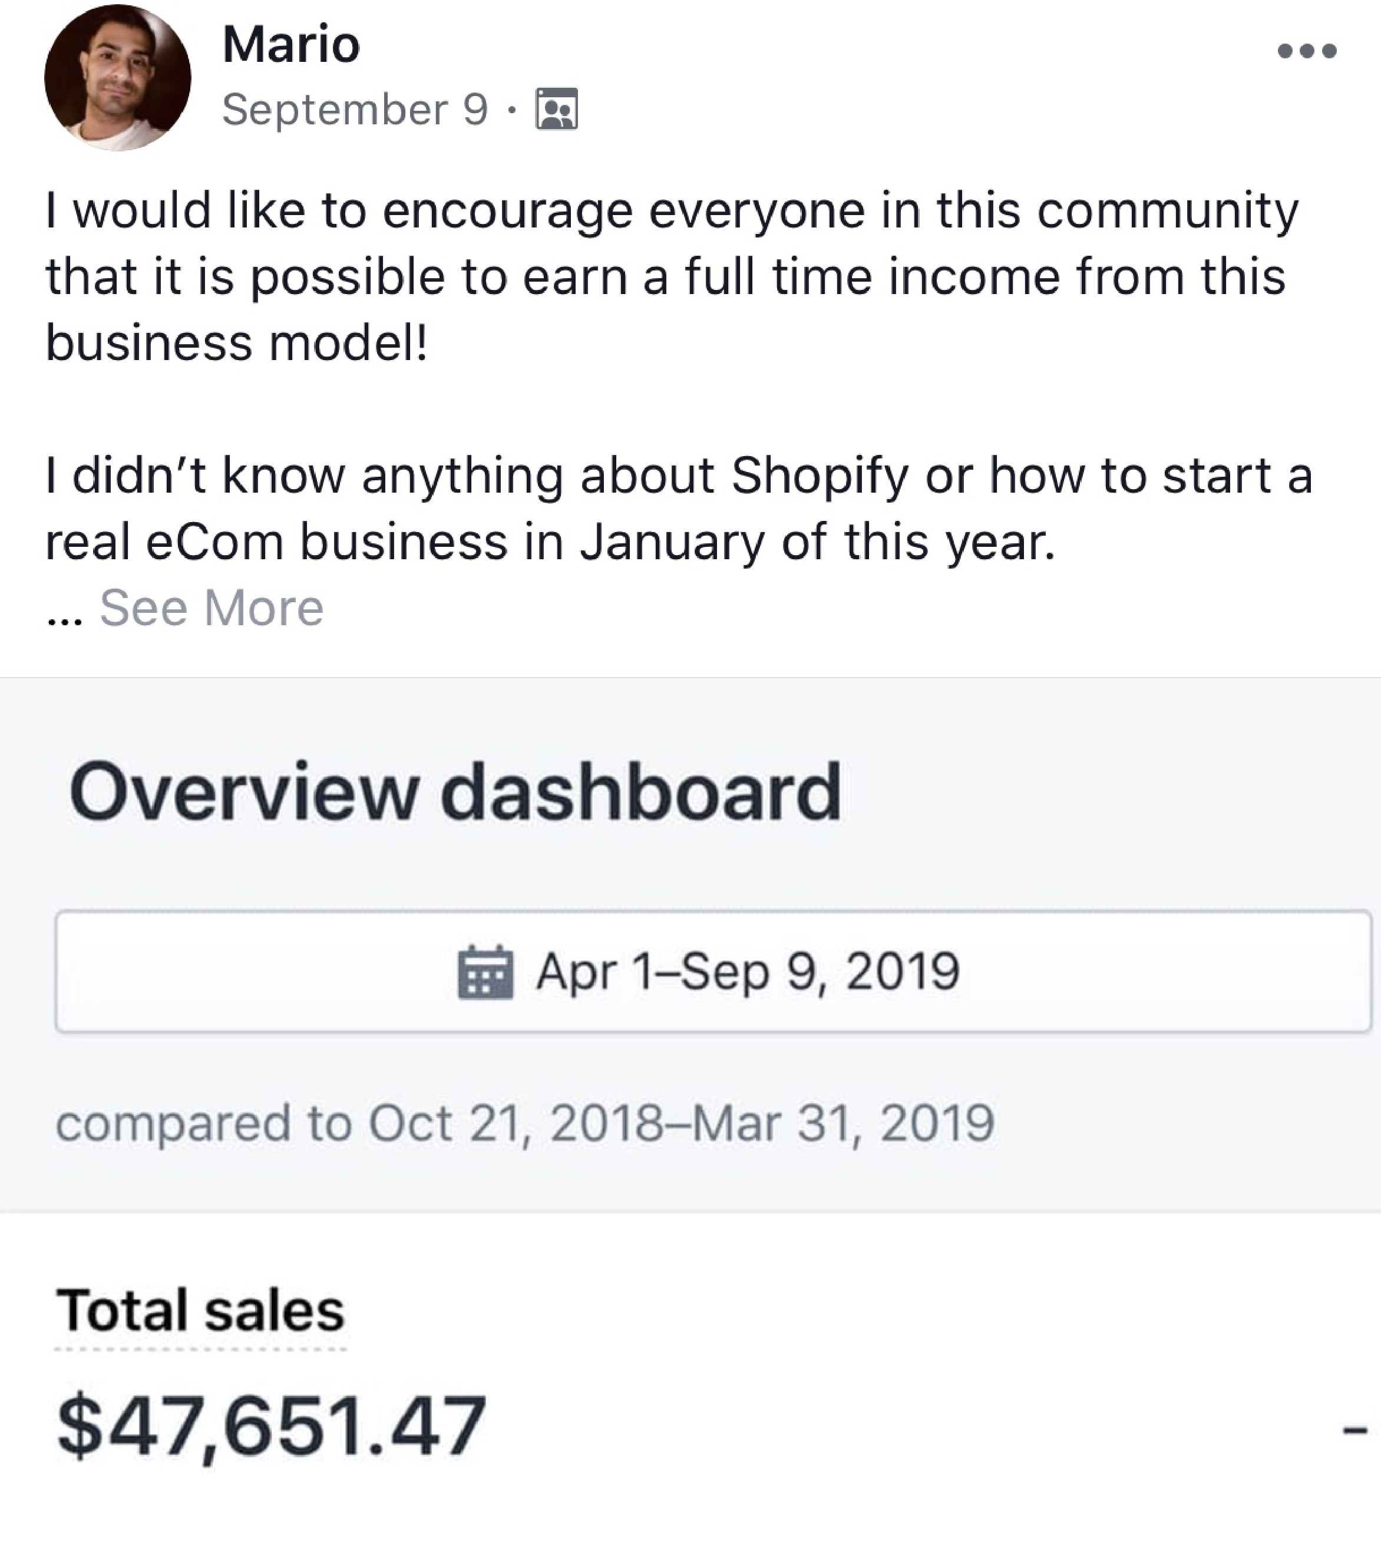The width and height of the screenshot is (1381, 1551).
Task: Click the calendar icon in date range
Action: click(x=485, y=972)
